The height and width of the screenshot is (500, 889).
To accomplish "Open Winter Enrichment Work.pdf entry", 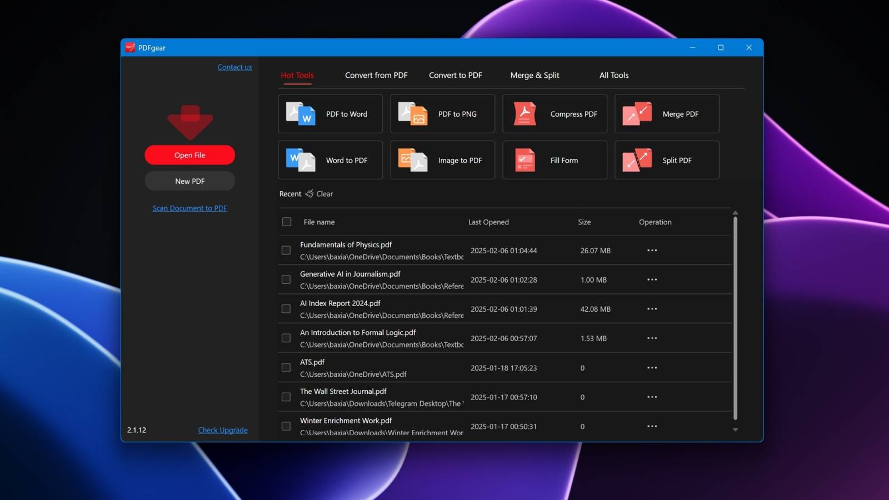I will (346, 421).
